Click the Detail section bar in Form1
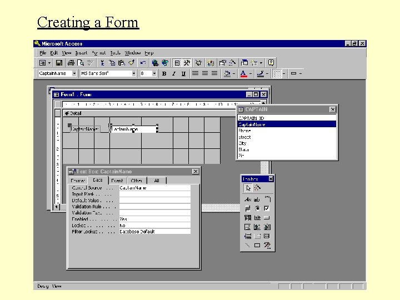 pos(149,113)
